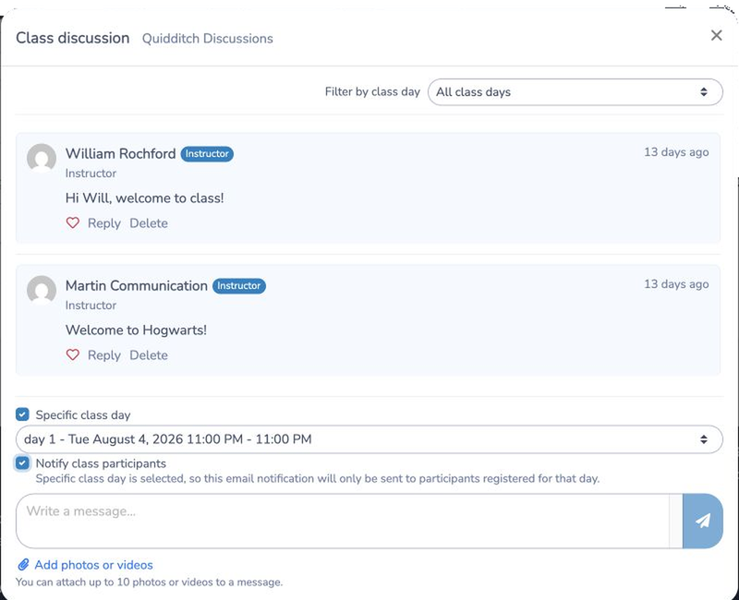Reply to William Rochford's message
This screenshot has width=739, height=600.
[x=104, y=222]
